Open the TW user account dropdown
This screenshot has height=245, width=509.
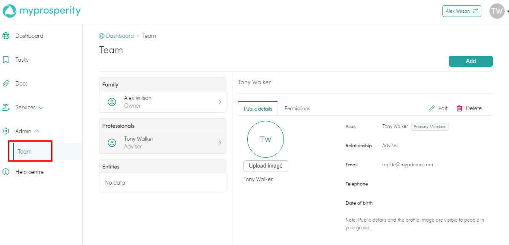click(x=498, y=11)
